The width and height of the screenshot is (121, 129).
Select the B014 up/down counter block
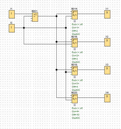click(75, 15)
